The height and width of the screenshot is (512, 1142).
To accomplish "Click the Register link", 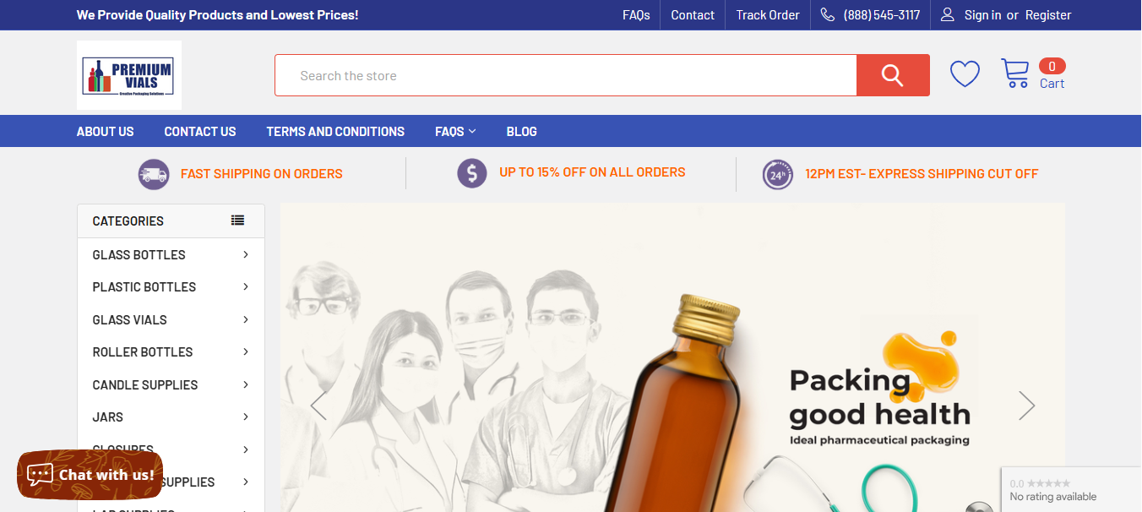I will tap(1047, 14).
